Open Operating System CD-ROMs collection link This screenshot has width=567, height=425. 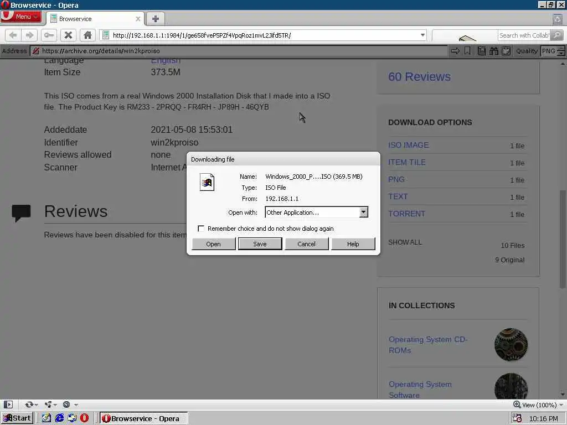pos(428,345)
